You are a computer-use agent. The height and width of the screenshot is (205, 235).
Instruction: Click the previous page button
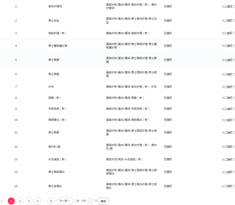click(2, 201)
